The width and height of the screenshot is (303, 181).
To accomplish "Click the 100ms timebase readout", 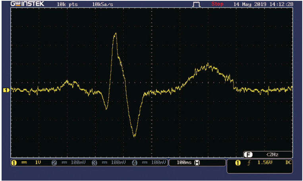I will coord(184,162).
